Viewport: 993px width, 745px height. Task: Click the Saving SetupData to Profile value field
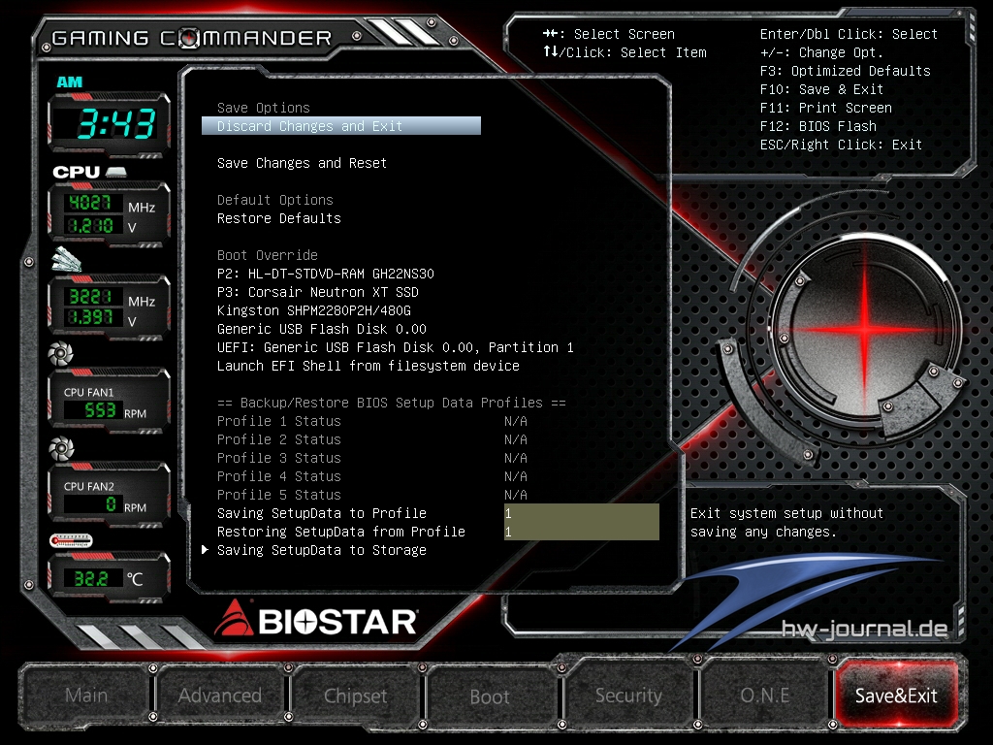[582, 513]
